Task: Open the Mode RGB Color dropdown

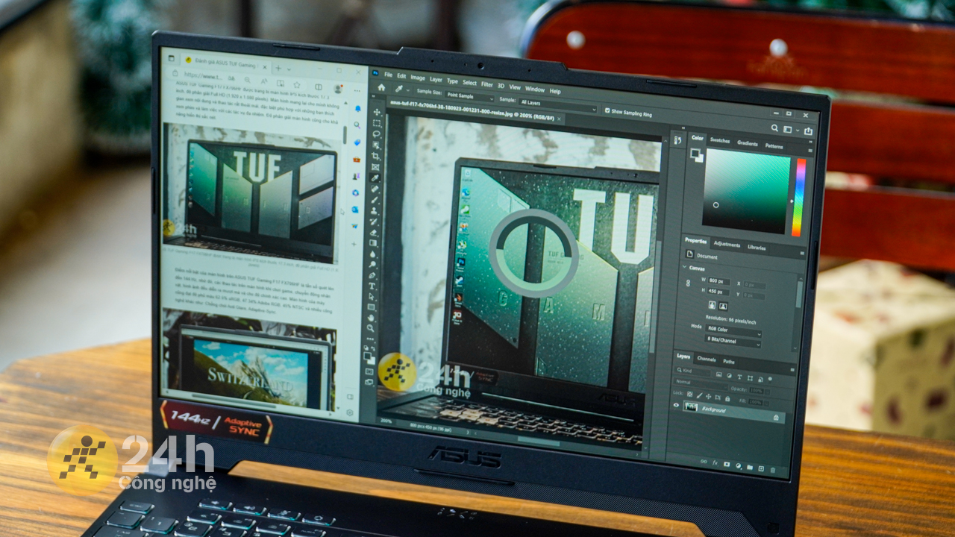Action: pyautogui.click(x=733, y=330)
